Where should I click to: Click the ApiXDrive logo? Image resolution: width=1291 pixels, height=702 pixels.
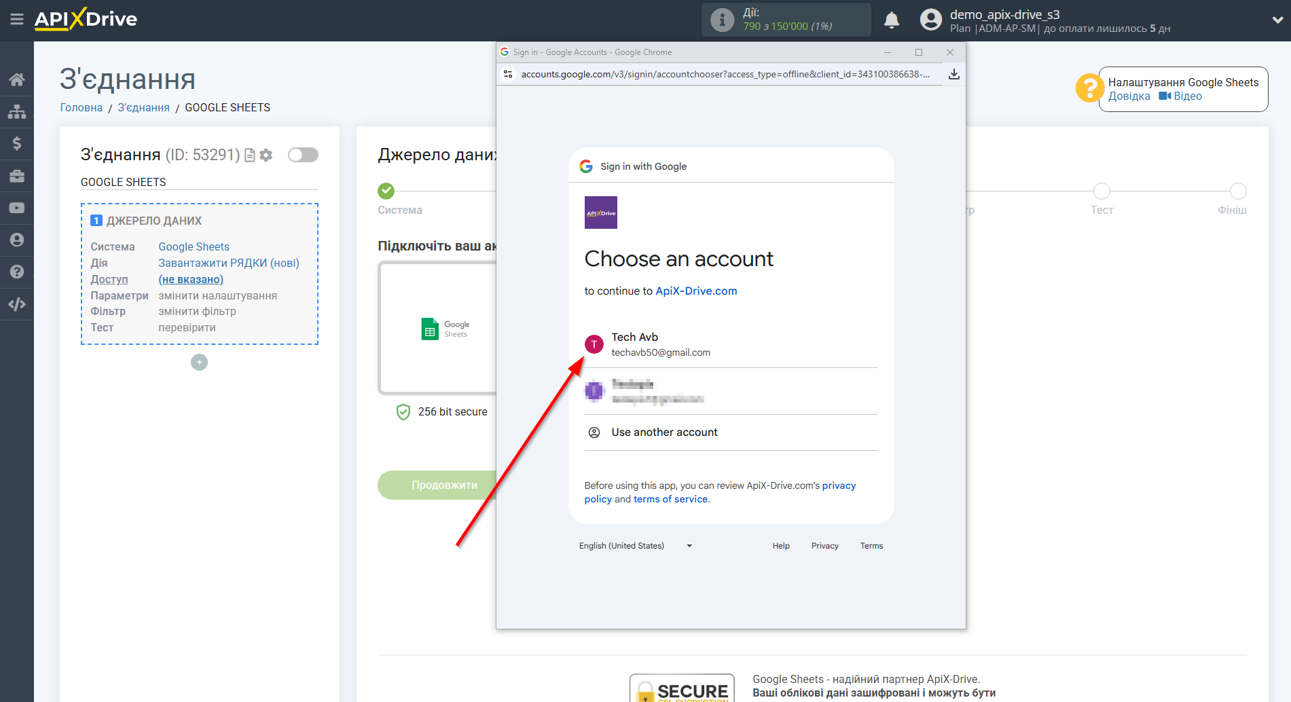pyautogui.click(x=85, y=19)
